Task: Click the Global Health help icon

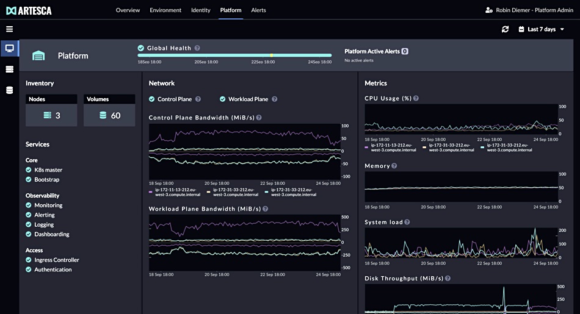Action: (197, 48)
